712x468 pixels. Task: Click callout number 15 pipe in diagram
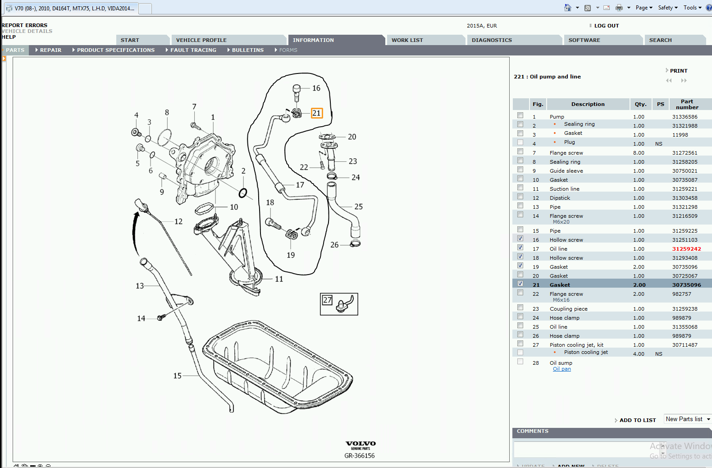[x=178, y=376]
